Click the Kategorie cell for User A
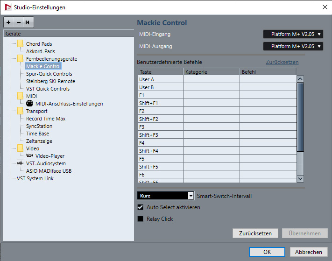Screen dimensions: 332x261 211,80
